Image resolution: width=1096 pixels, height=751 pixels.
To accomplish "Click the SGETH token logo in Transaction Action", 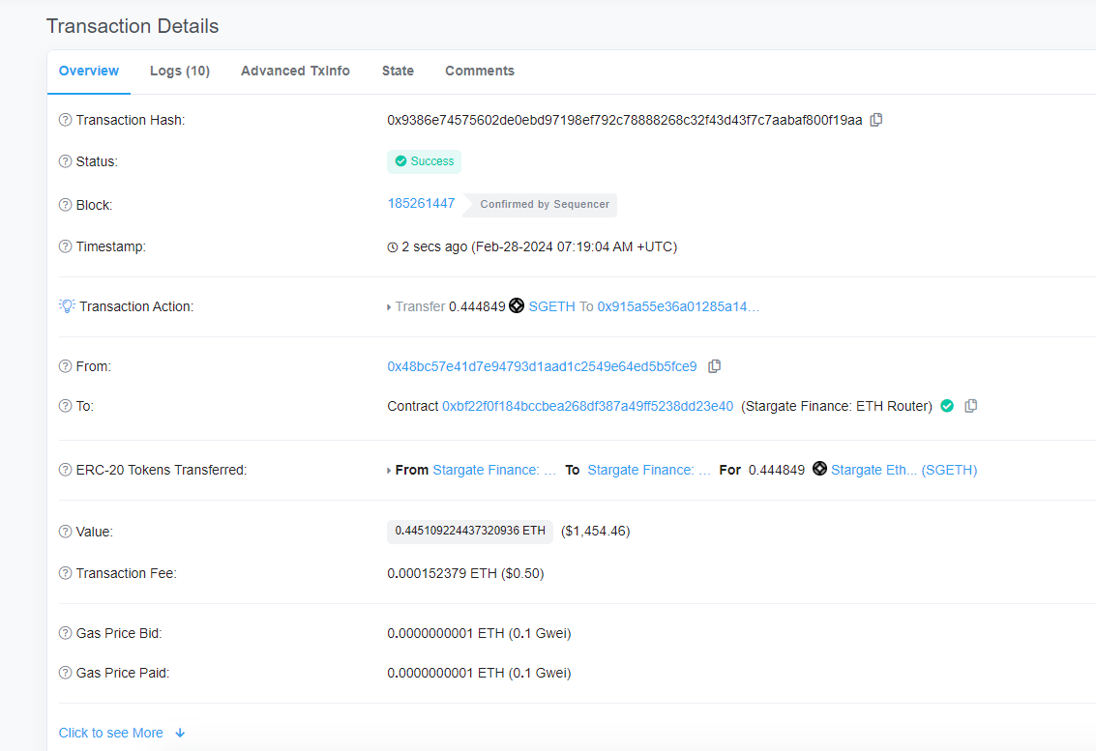I will [517, 306].
